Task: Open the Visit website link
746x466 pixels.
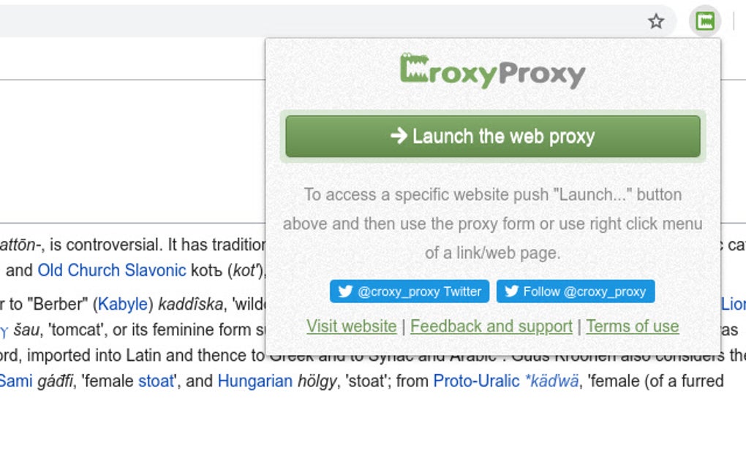Action: [351, 326]
